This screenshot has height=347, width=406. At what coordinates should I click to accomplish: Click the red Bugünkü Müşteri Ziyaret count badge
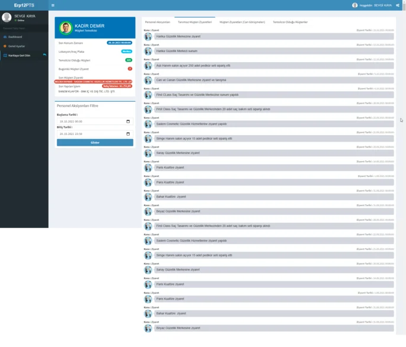130,69
